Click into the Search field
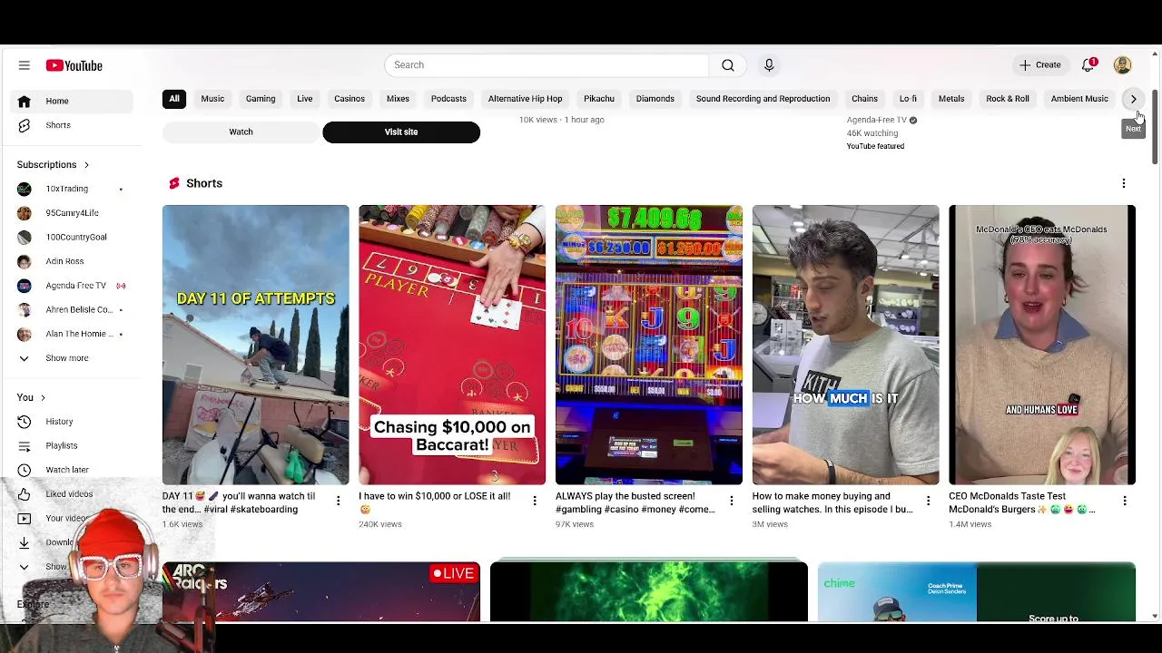The height and width of the screenshot is (653, 1162). point(547,65)
